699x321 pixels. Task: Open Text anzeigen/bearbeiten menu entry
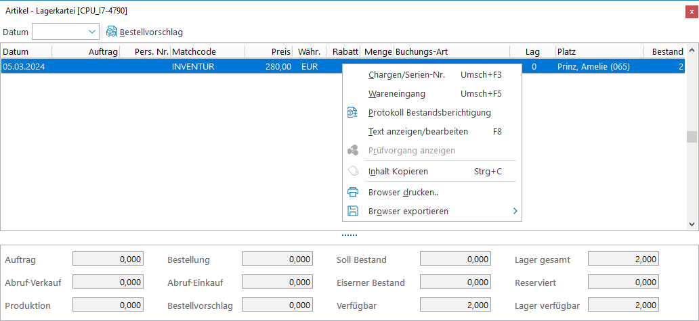click(418, 132)
